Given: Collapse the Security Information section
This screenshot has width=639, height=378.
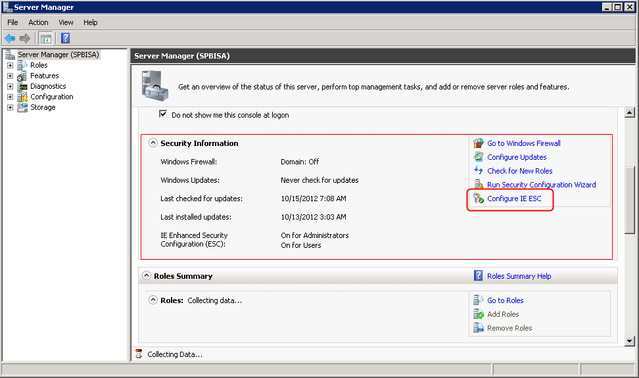Looking at the screenshot, I should click(x=153, y=143).
